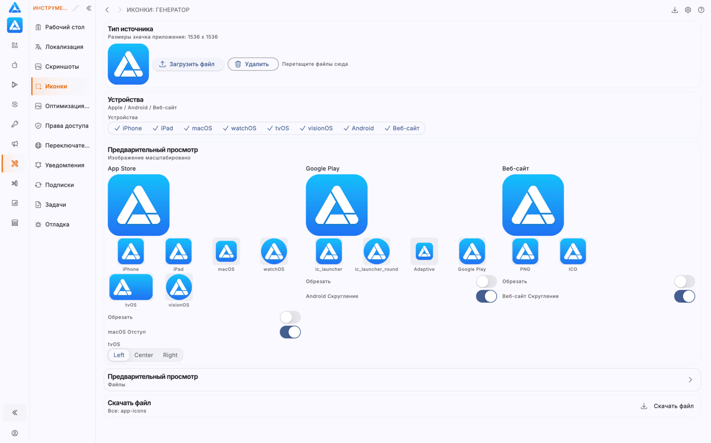Click the Загрузить файл button
This screenshot has width=711, height=443.
tap(188, 64)
